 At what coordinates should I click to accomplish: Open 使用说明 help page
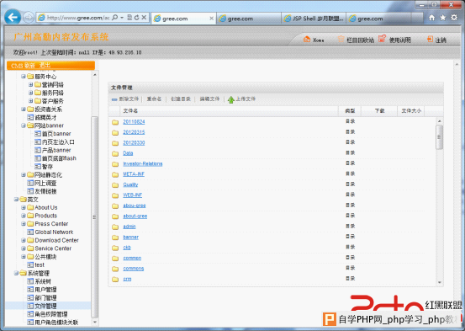[399, 40]
